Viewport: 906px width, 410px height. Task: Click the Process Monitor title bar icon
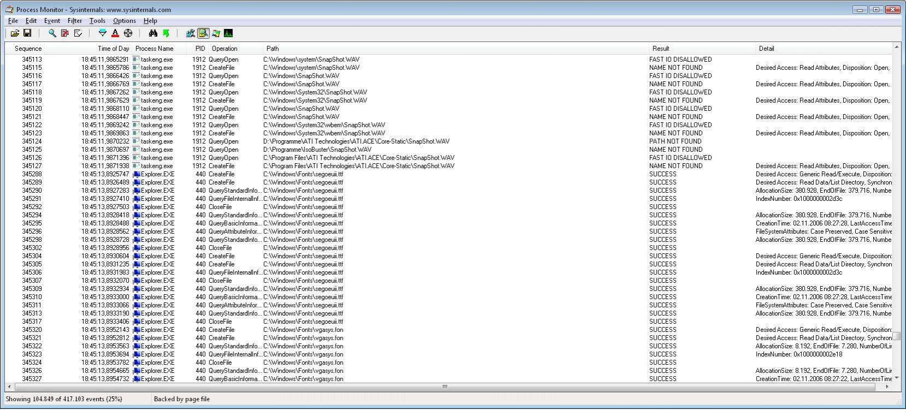point(9,9)
